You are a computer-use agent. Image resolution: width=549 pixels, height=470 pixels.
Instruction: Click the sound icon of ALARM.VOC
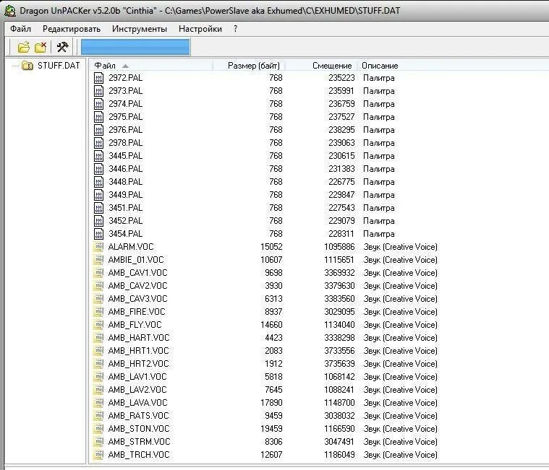99,247
